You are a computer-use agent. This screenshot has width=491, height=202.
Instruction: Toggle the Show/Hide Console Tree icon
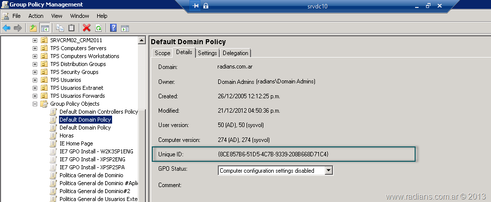click(x=45, y=28)
